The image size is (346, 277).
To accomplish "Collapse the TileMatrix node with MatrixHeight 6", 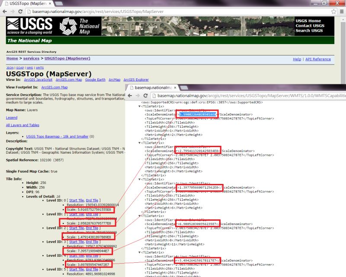I will pyautogui.click(x=139, y=179).
